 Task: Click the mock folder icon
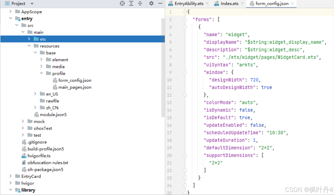coord(30,121)
